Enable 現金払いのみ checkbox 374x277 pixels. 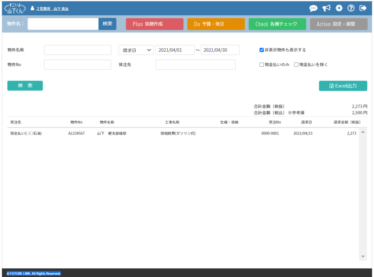[x=262, y=65]
